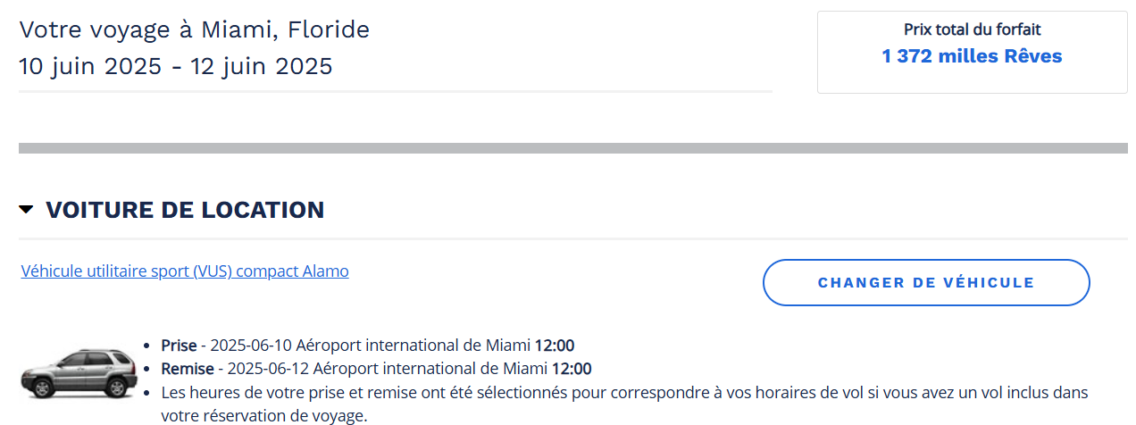Click the grey horizontal divider bar
Image resolution: width=1136 pixels, height=425 pixels.
tap(572, 148)
